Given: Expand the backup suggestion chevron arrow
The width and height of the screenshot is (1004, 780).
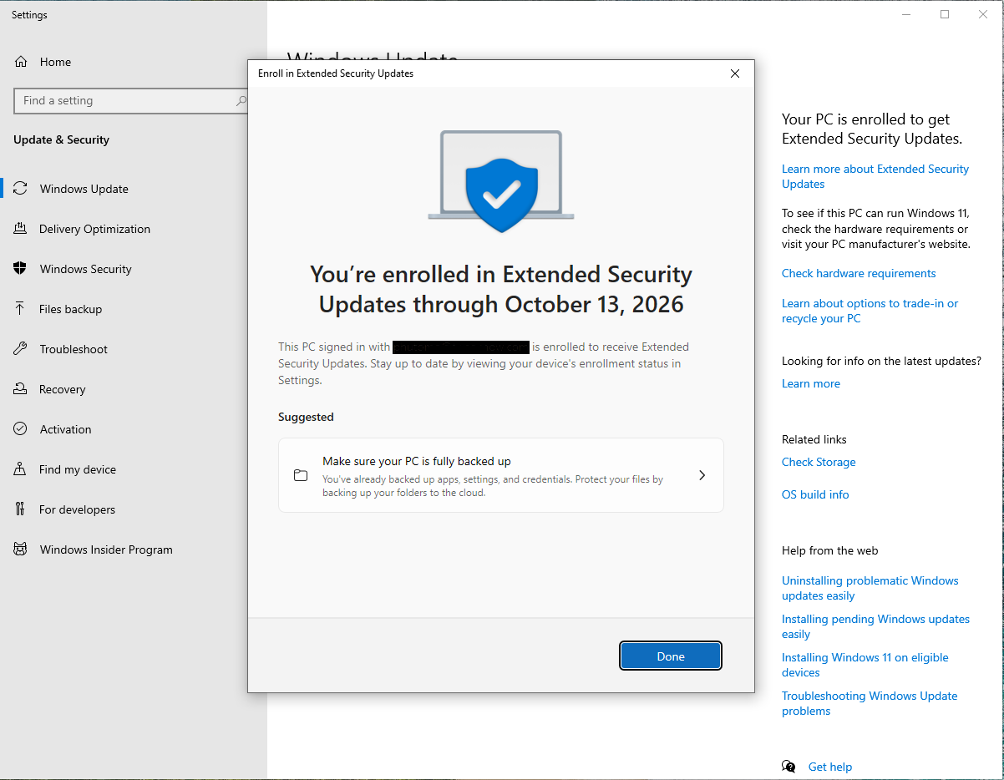Looking at the screenshot, I should click(x=702, y=475).
